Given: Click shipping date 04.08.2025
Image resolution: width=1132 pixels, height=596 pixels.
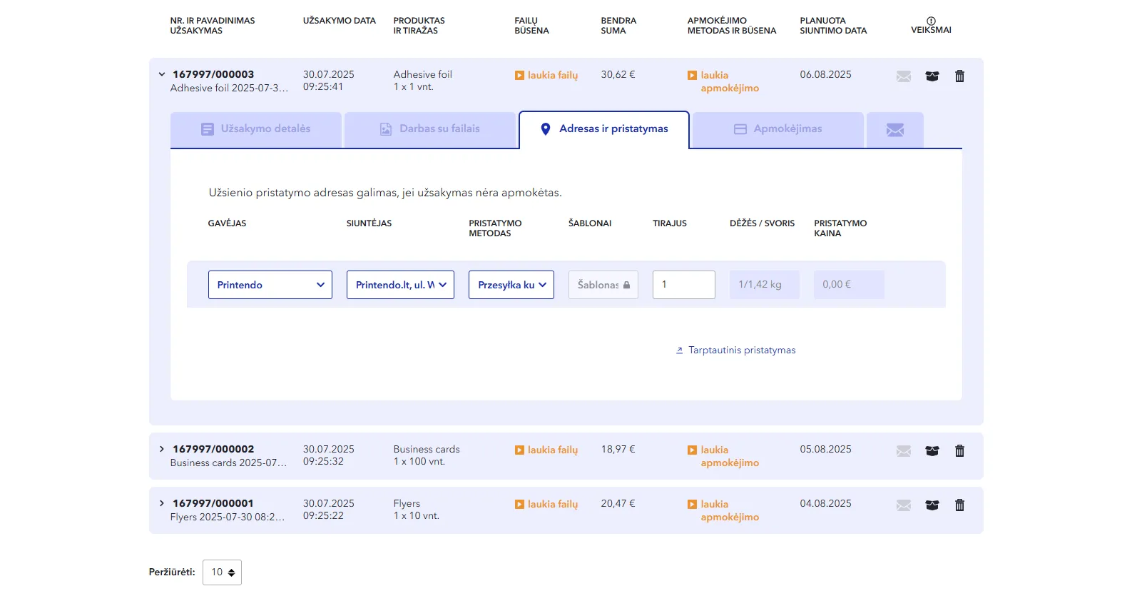Looking at the screenshot, I should [825, 503].
